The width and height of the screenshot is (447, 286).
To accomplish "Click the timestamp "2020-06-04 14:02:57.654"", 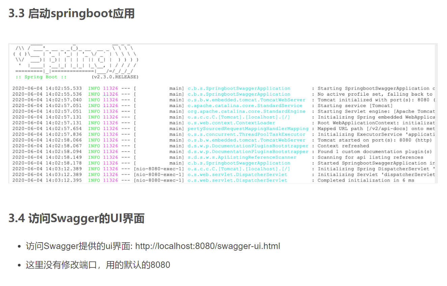I will [x=47, y=129].
